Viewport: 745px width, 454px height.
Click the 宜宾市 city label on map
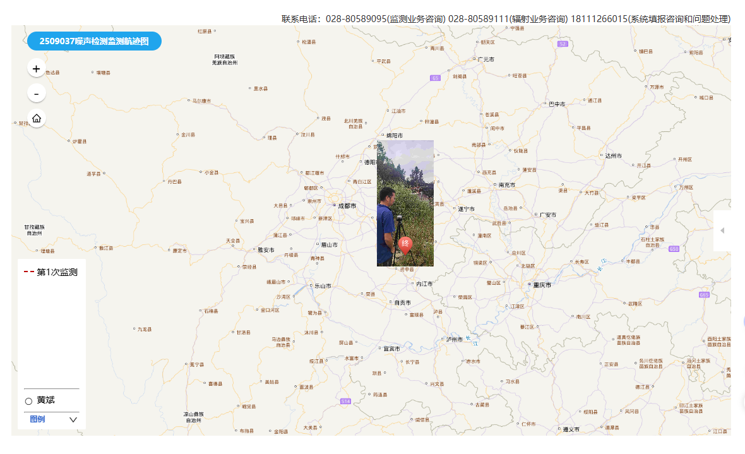coord(391,348)
